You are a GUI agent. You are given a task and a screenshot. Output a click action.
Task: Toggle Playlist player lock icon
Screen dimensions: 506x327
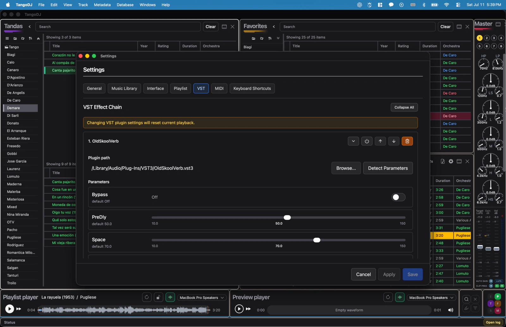tap(158, 297)
